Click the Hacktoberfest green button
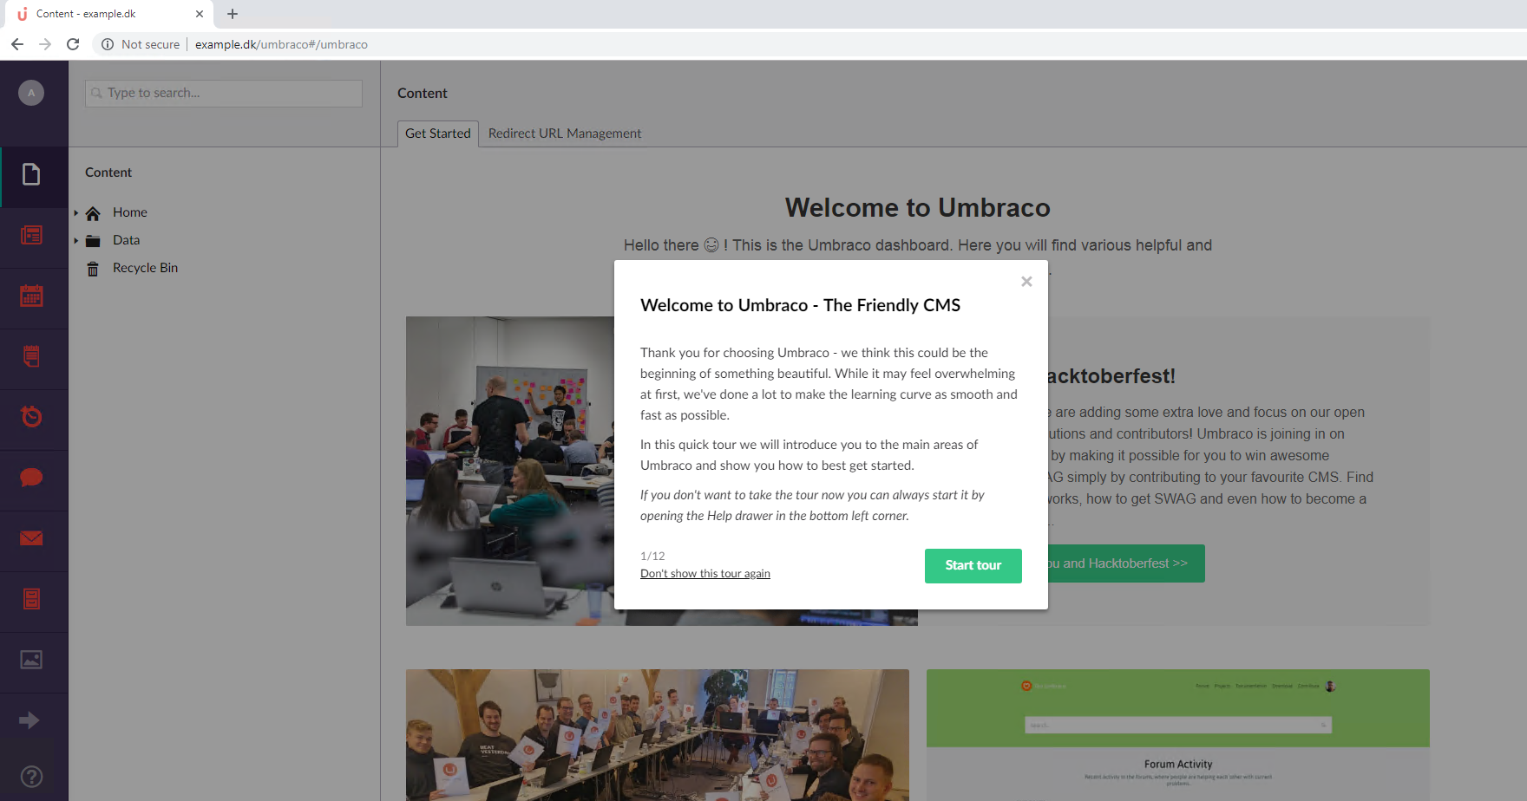This screenshot has height=801, width=1527. 1126,563
